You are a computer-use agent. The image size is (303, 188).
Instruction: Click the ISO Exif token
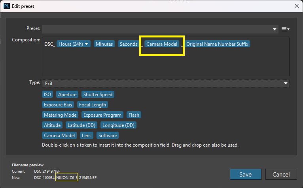[x=48, y=94]
